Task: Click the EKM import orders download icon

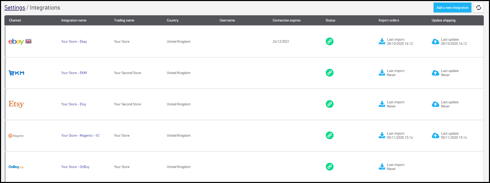Action: (382, 73)
